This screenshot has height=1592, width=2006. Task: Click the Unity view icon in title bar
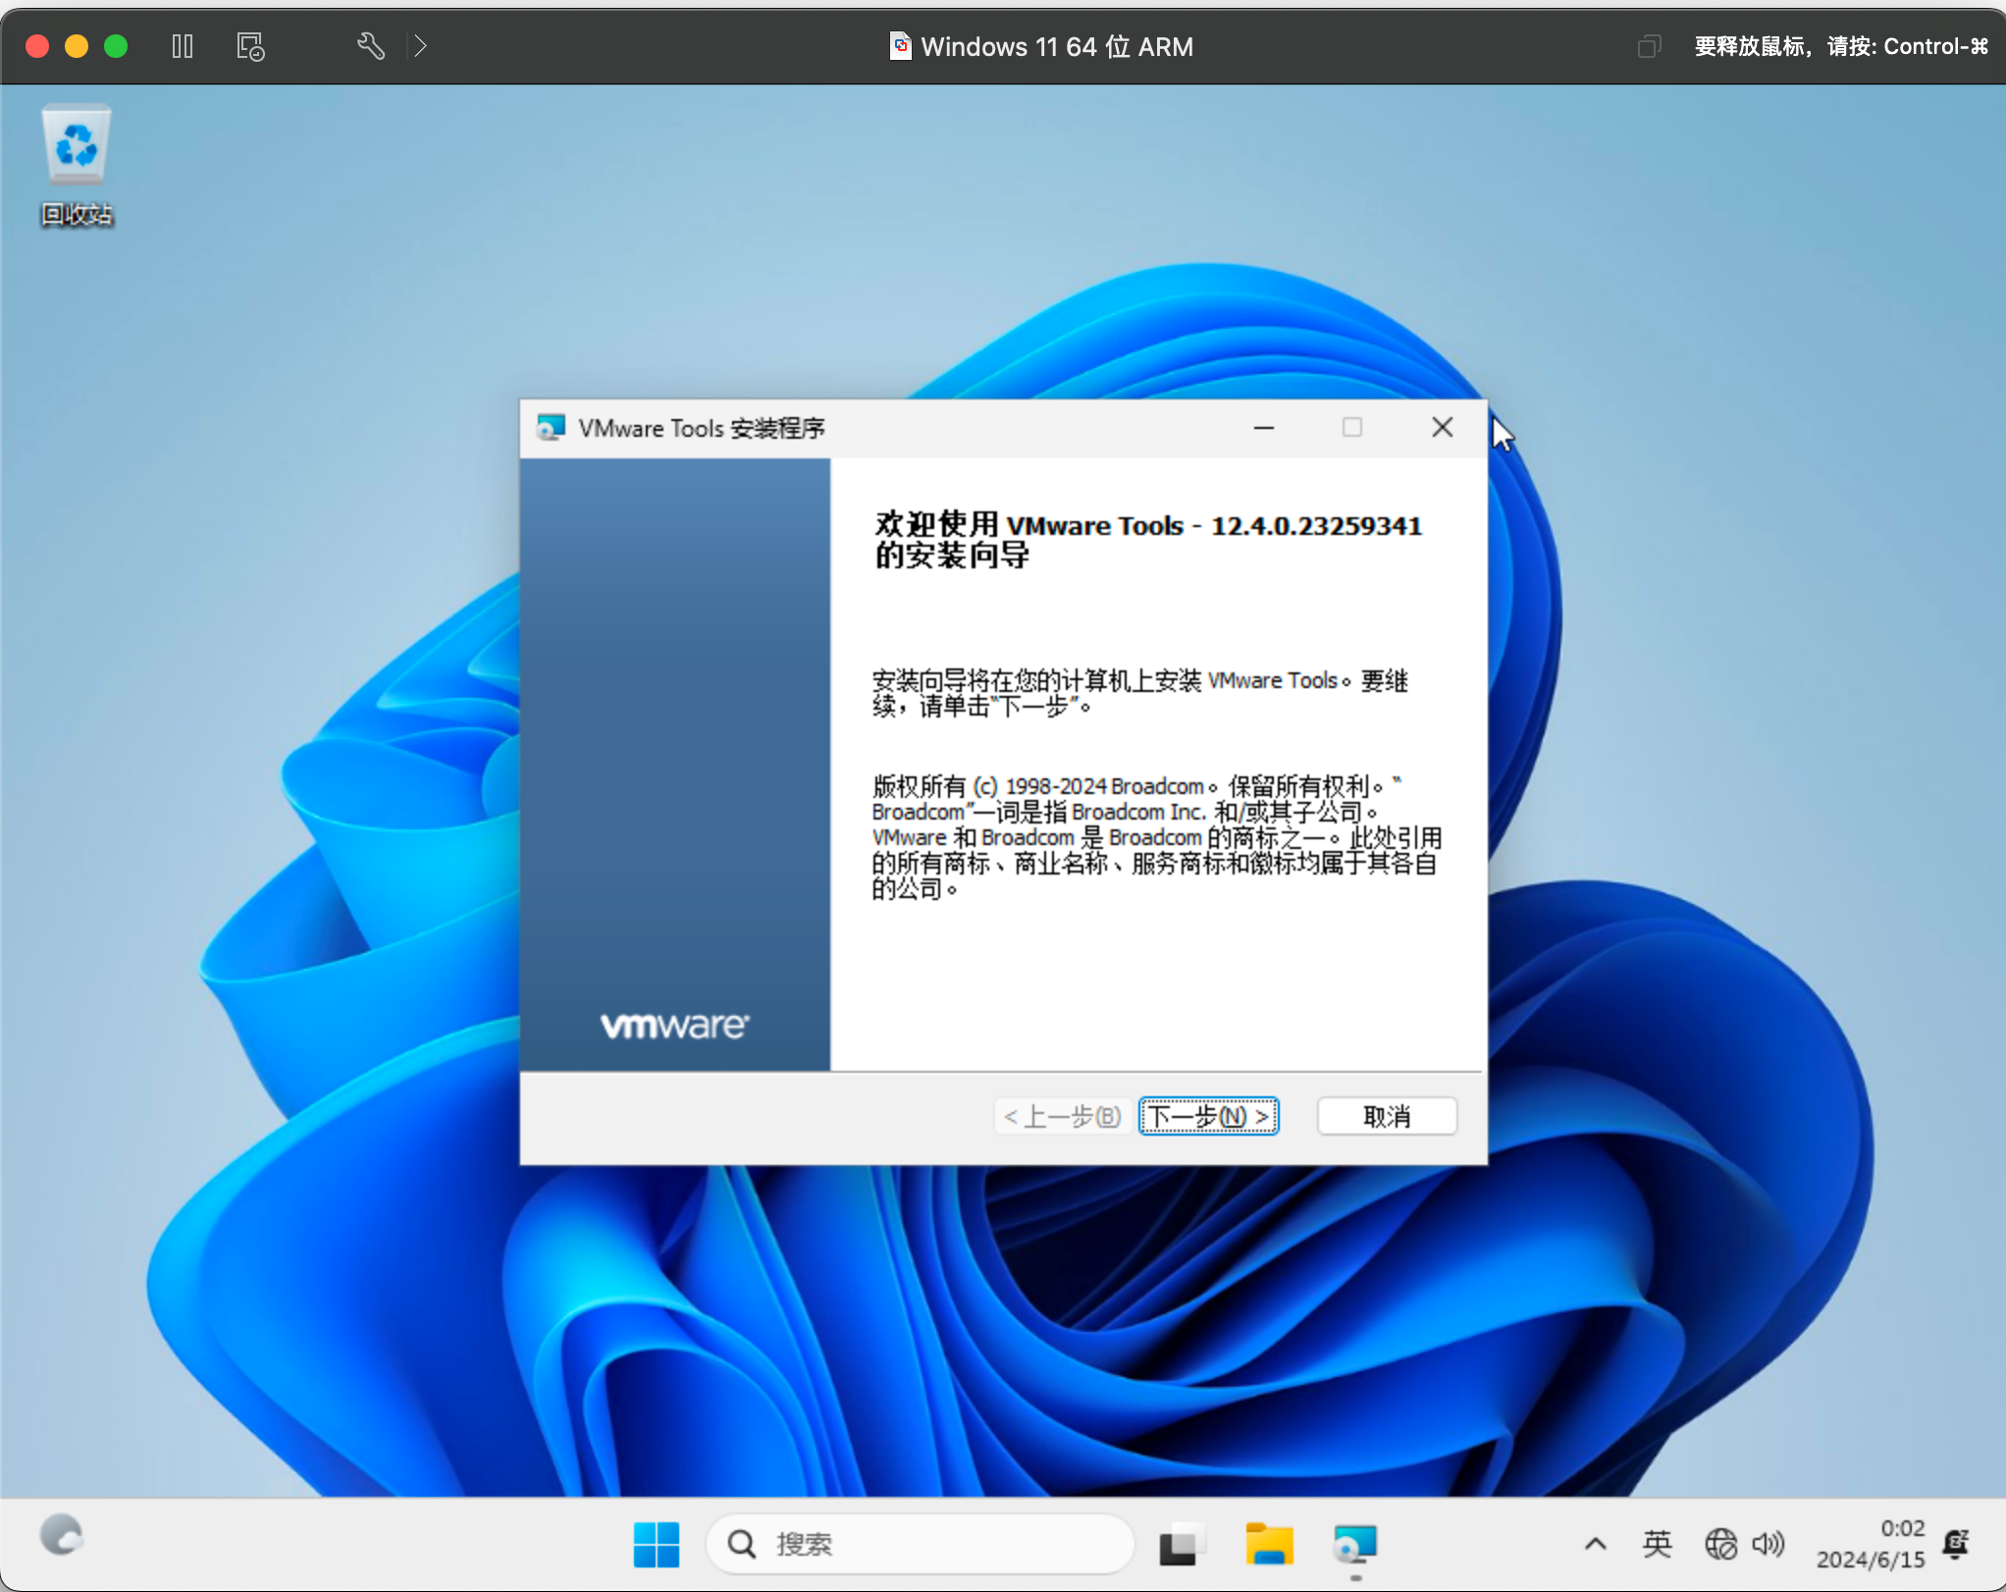(x=1649, y=46)
